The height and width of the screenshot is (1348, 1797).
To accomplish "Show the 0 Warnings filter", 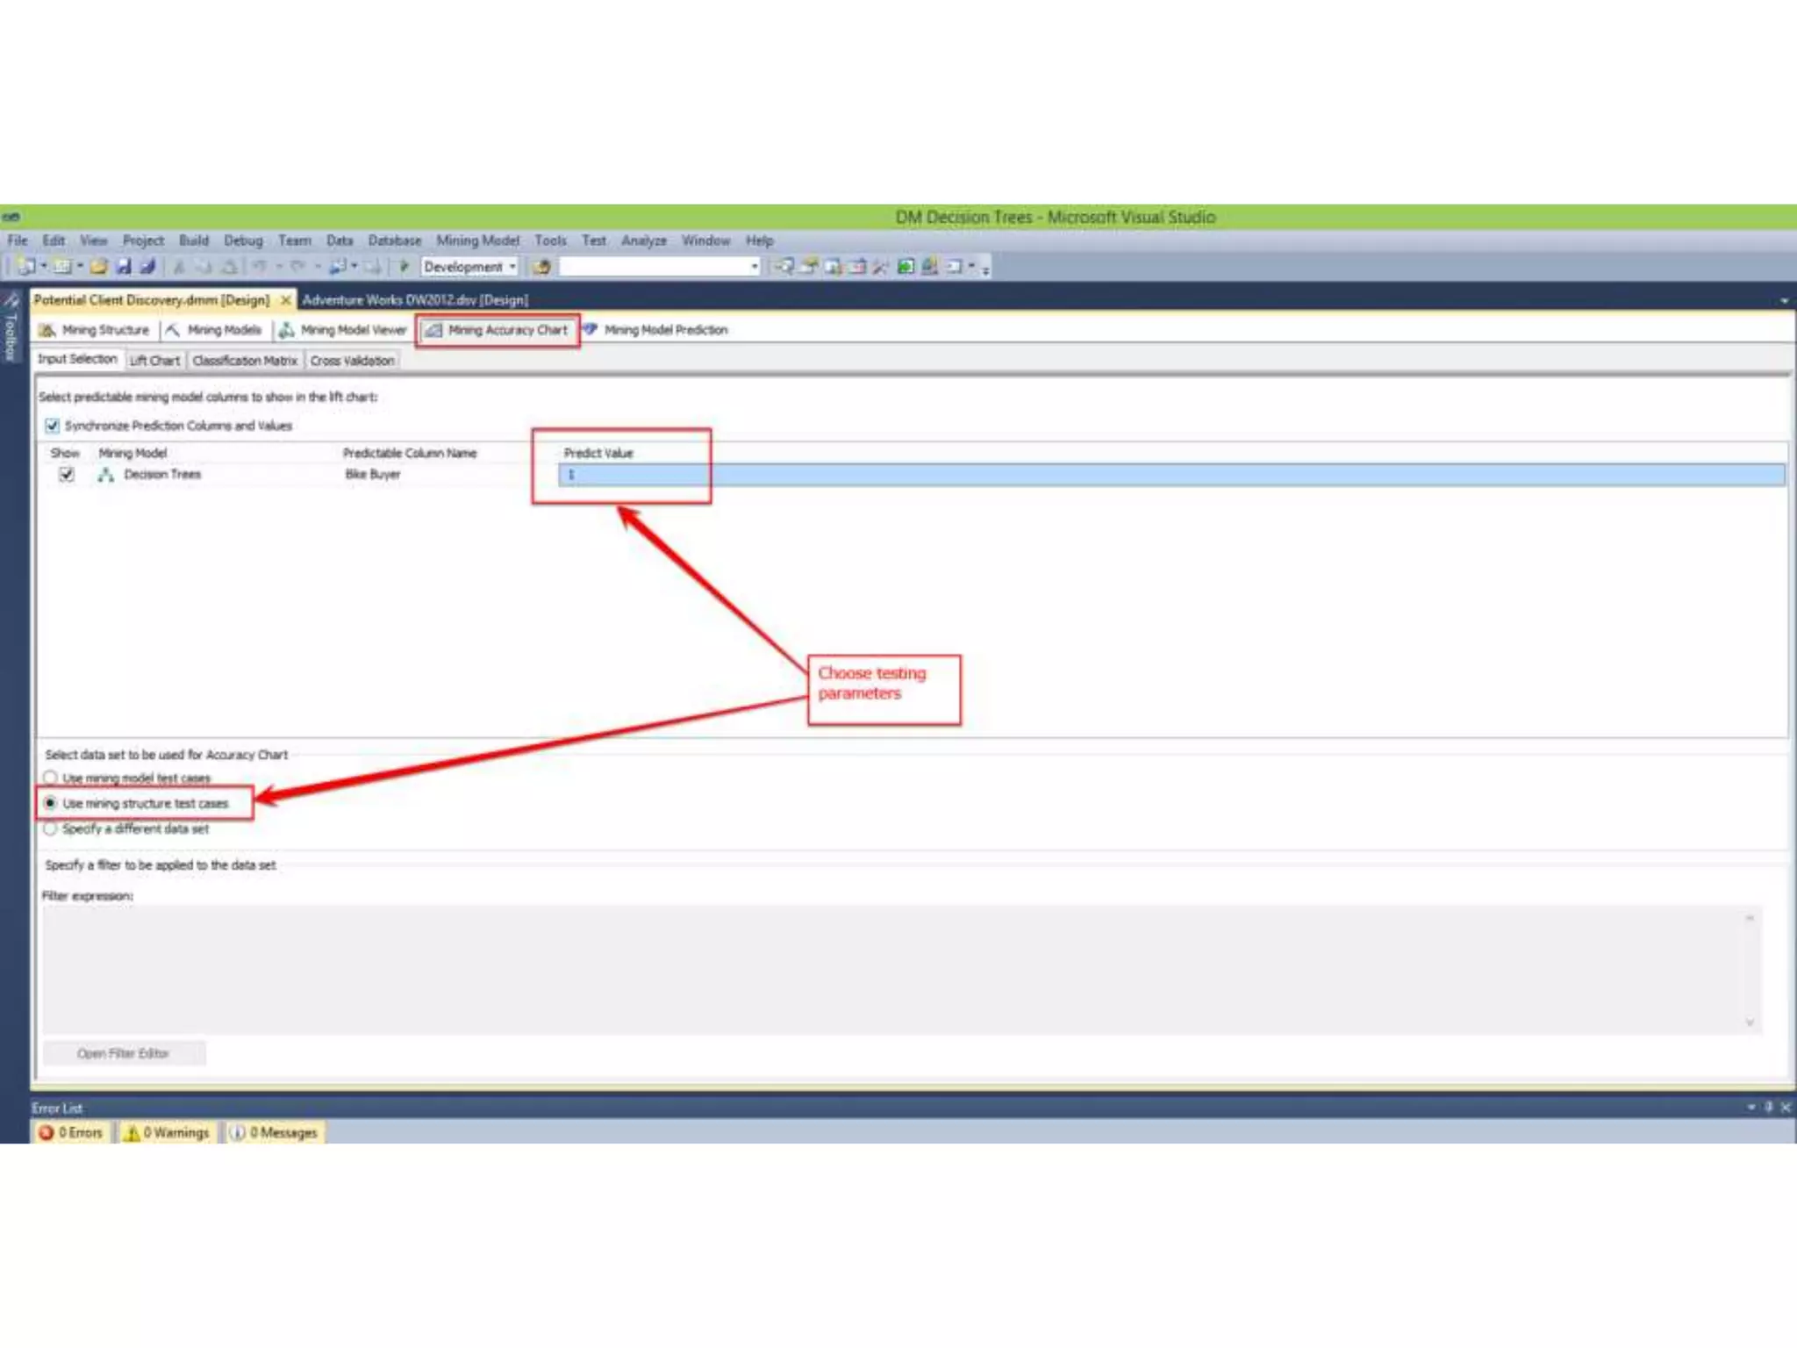I will pyautogui.click(x=168, y=1133).
